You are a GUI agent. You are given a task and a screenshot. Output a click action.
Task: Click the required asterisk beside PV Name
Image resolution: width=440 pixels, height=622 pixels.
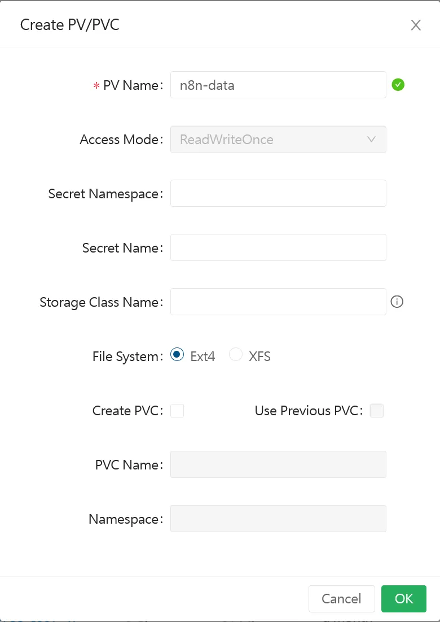[96, 85]
